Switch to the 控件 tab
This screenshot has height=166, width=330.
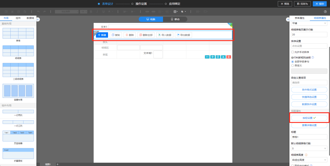point(18,18)
